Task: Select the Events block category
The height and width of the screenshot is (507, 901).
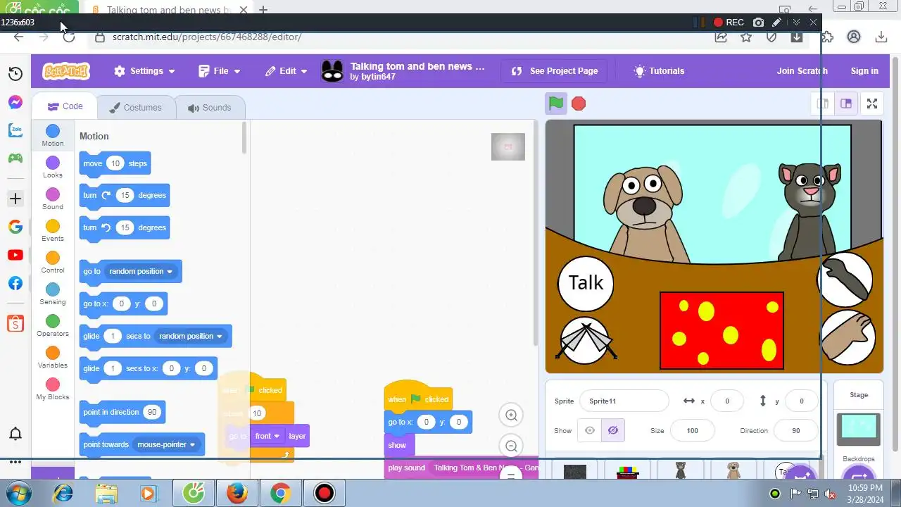Action: point(53,231)
